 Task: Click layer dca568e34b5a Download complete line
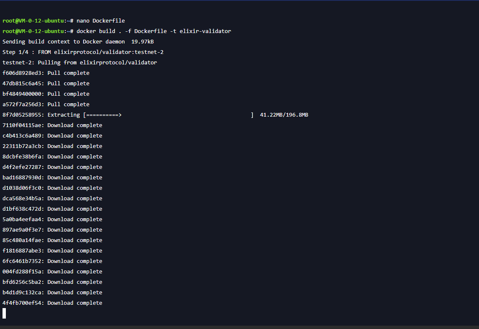coord(52,198)
